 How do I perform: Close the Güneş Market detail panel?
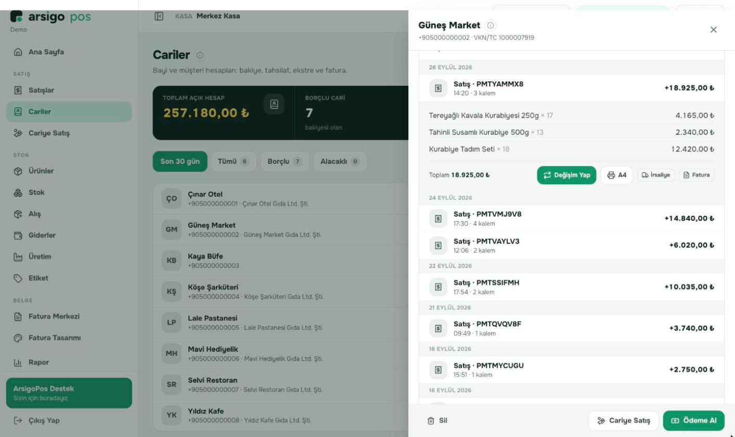pos(714,30)
